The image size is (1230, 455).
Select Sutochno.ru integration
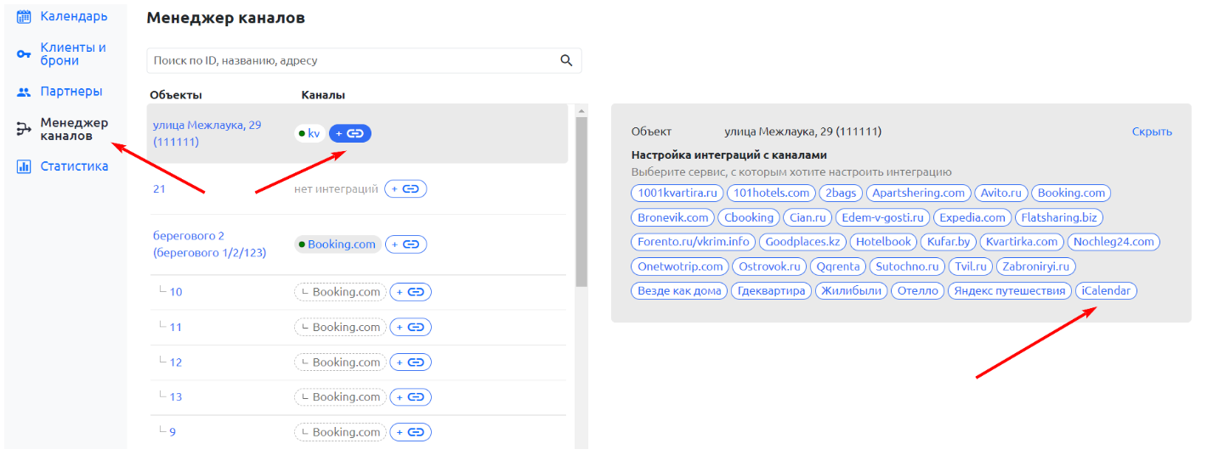pos(907,267)
